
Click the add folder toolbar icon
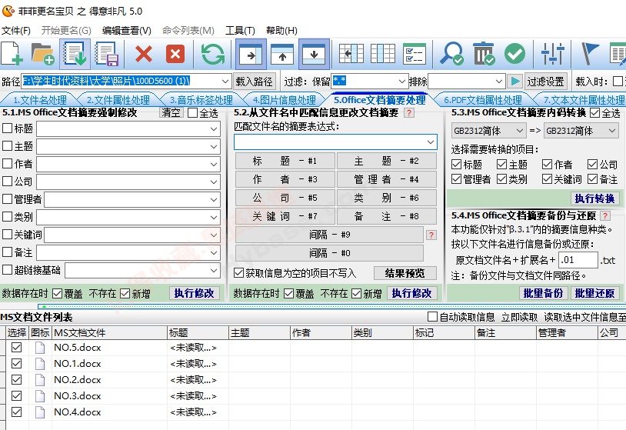click(43, 54)
